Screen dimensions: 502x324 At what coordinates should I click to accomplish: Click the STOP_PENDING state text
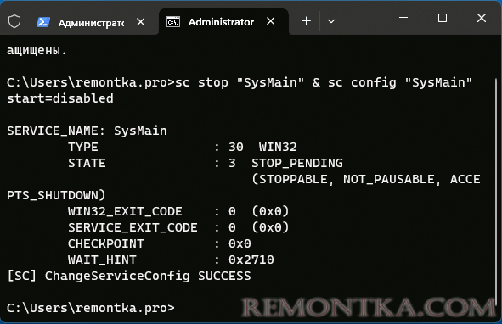[x=297, y=163]
